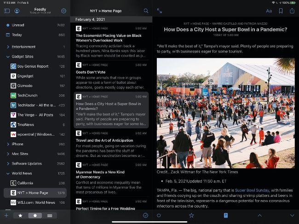Expand the article to full screen
The width and height of the screenshot is (299, 224).
click(x=159, y=11)
